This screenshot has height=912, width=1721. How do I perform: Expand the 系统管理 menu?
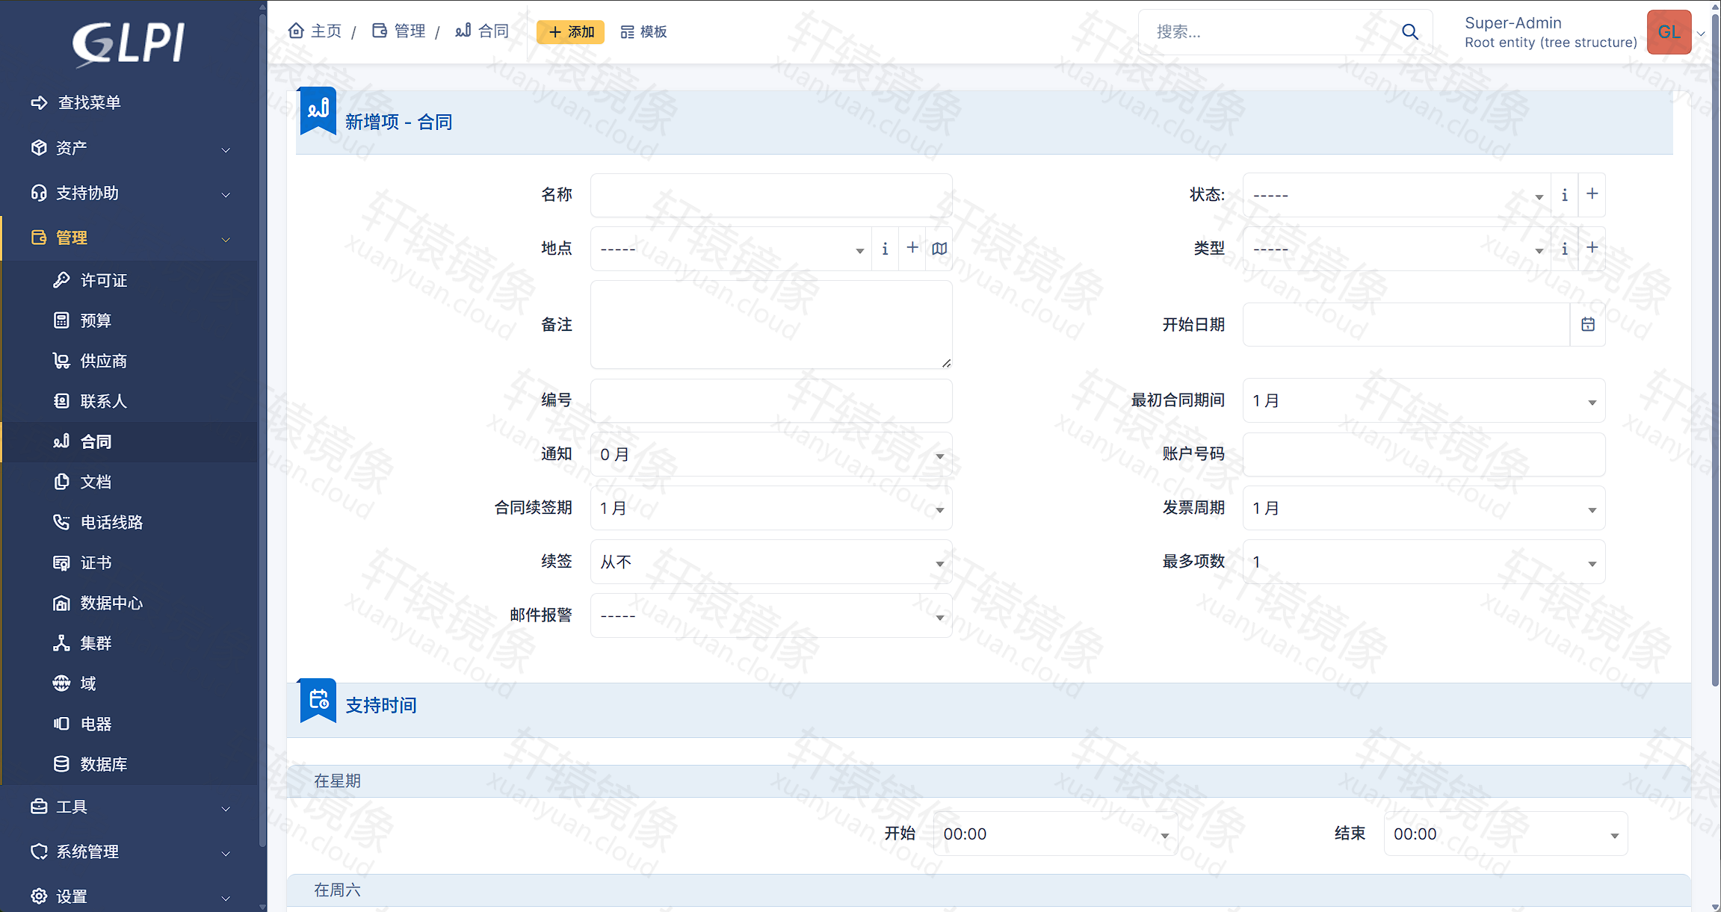click(x=129, y=851)
